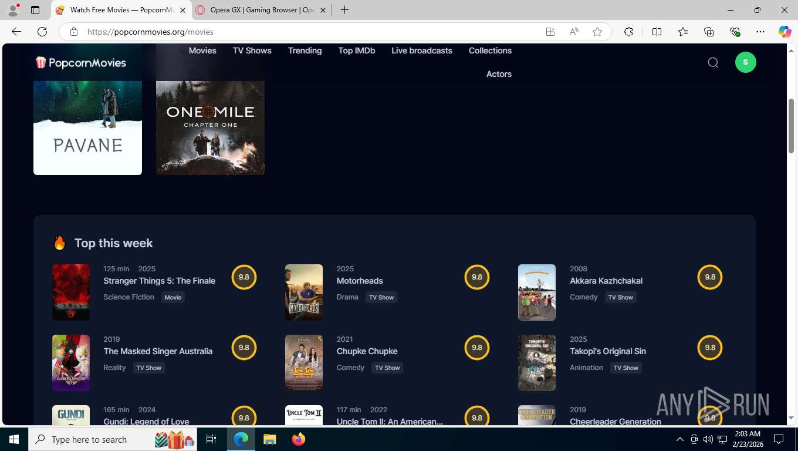Open the notifications center icon
798x451 pixels.
[779, 439]
